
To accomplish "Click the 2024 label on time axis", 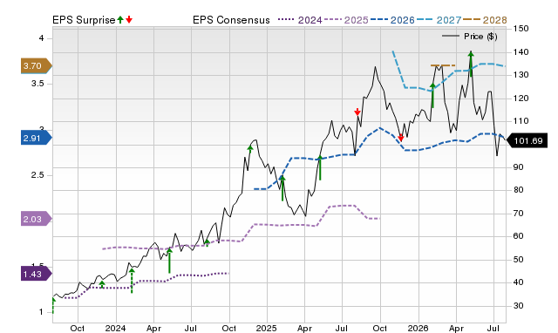I will tap(115, 328).
